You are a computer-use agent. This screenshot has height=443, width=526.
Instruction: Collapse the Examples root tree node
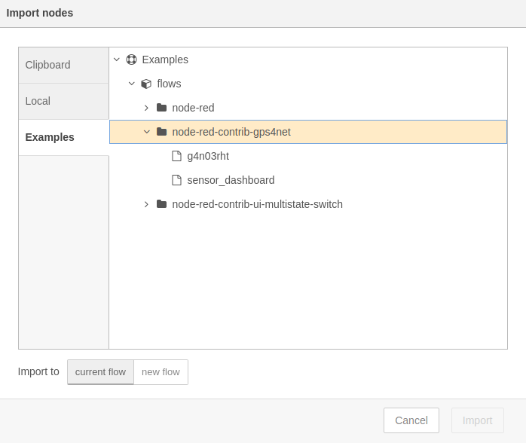click(x=116, y=60)
